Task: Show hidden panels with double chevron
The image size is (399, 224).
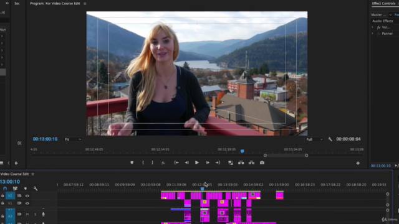Action: coord(7,3)
